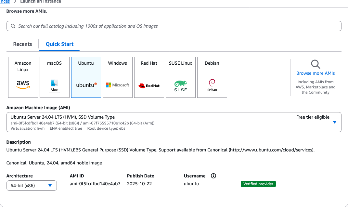This screenshot has width=348, height=207.
Task: Switch to the Recents tab
Action: [x=22, y=44]
